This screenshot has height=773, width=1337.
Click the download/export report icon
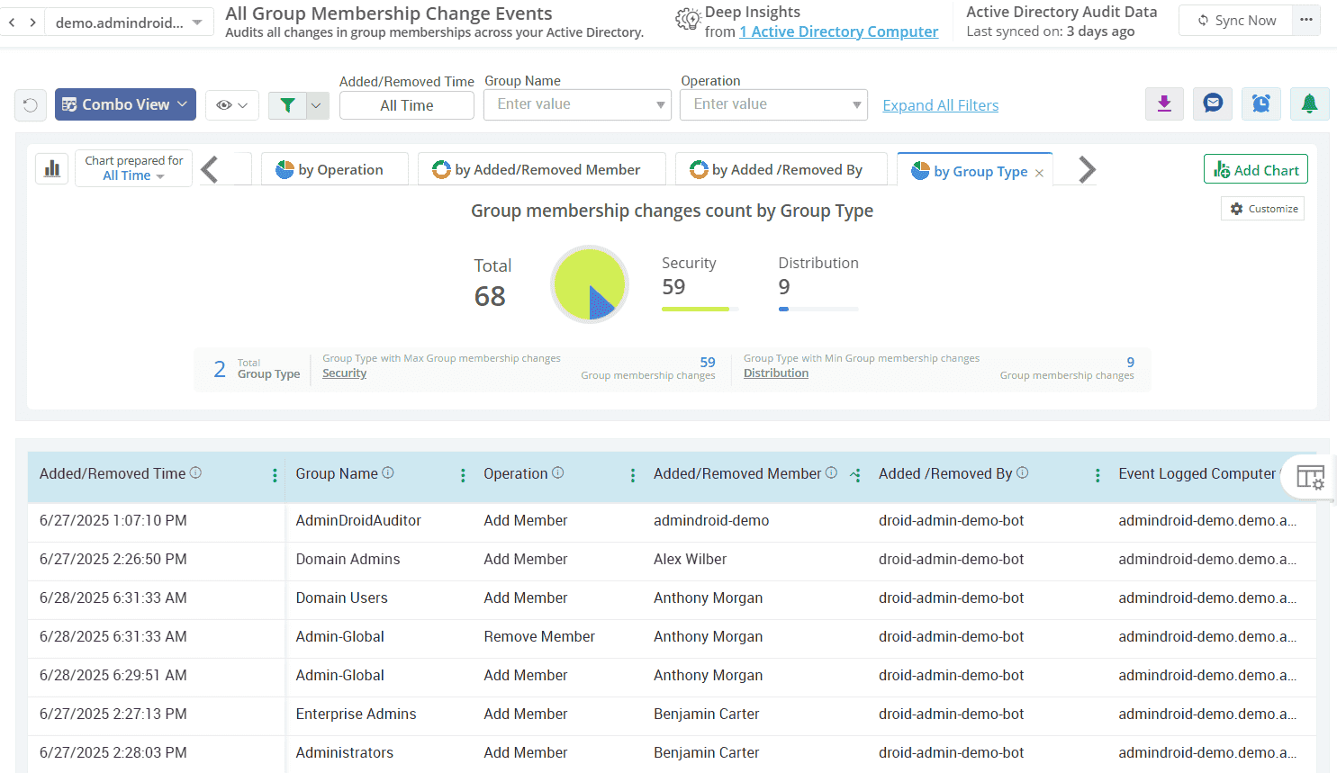pos(1164,104)
